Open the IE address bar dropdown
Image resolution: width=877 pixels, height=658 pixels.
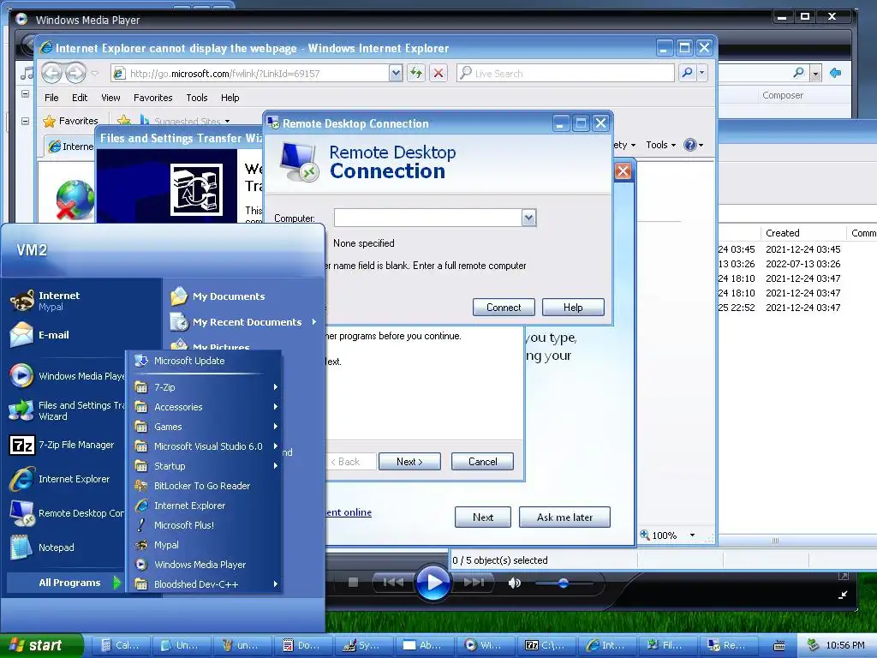[x=396, y=73]
